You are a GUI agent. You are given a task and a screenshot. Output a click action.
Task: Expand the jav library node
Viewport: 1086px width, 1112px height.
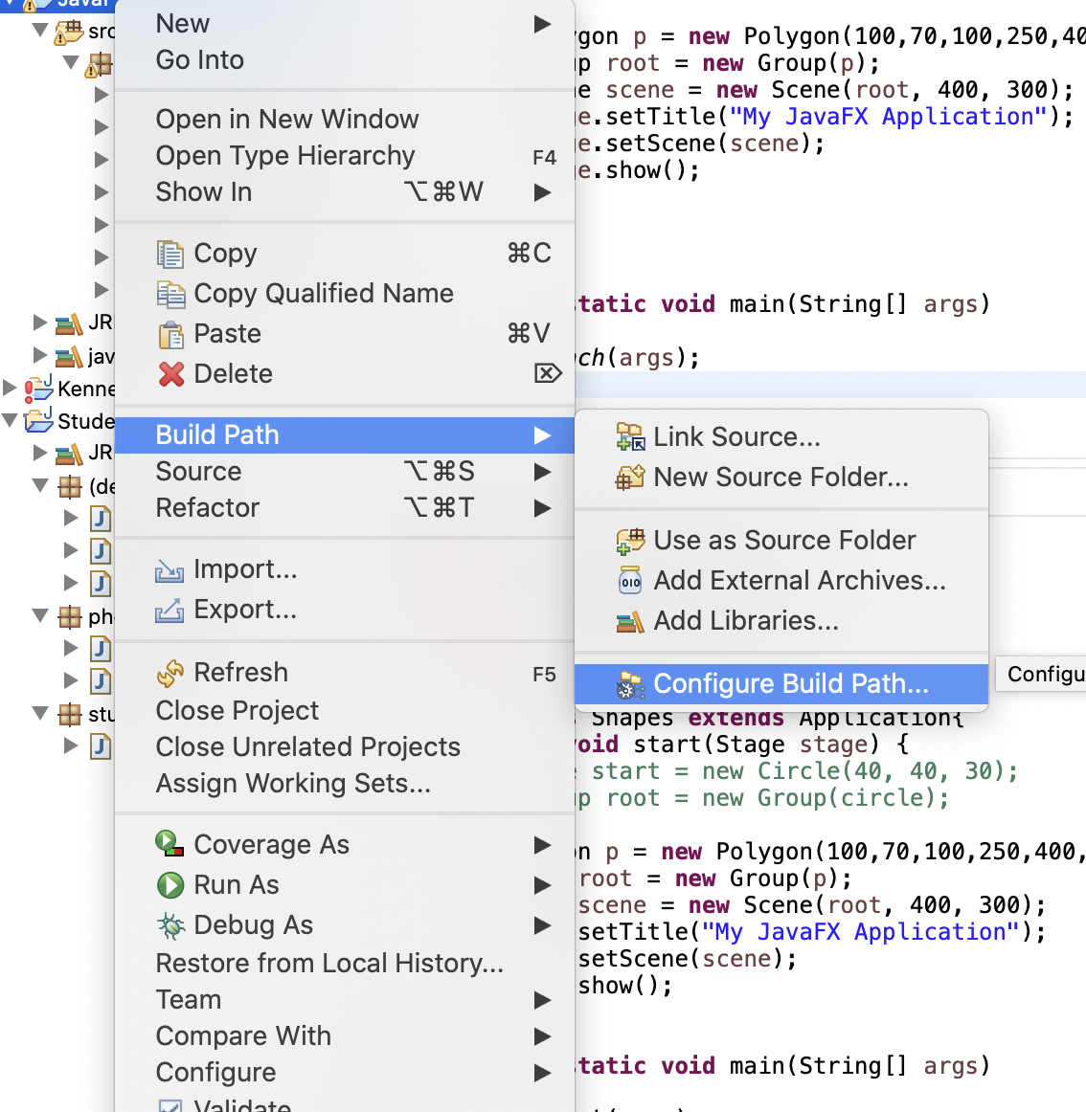40,355
